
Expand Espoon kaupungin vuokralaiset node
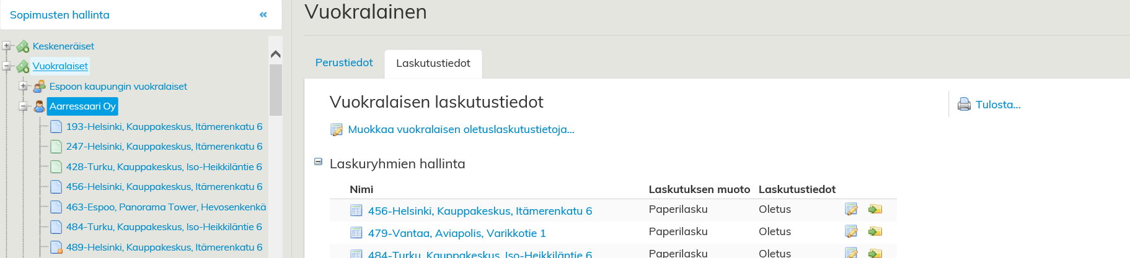tap(24, 86)
